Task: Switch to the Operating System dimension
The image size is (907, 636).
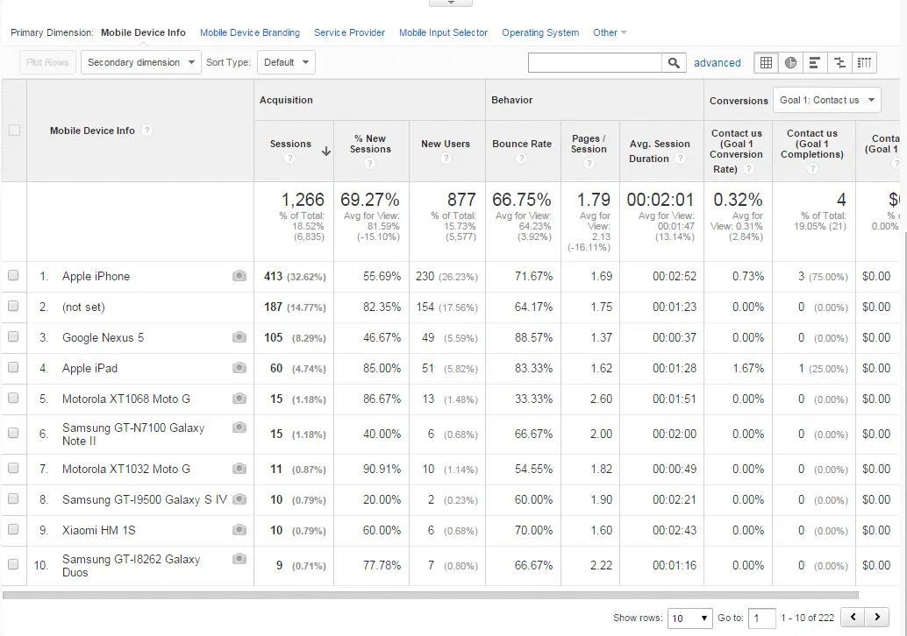Action: pyautogui.click(x=539, y=32)
